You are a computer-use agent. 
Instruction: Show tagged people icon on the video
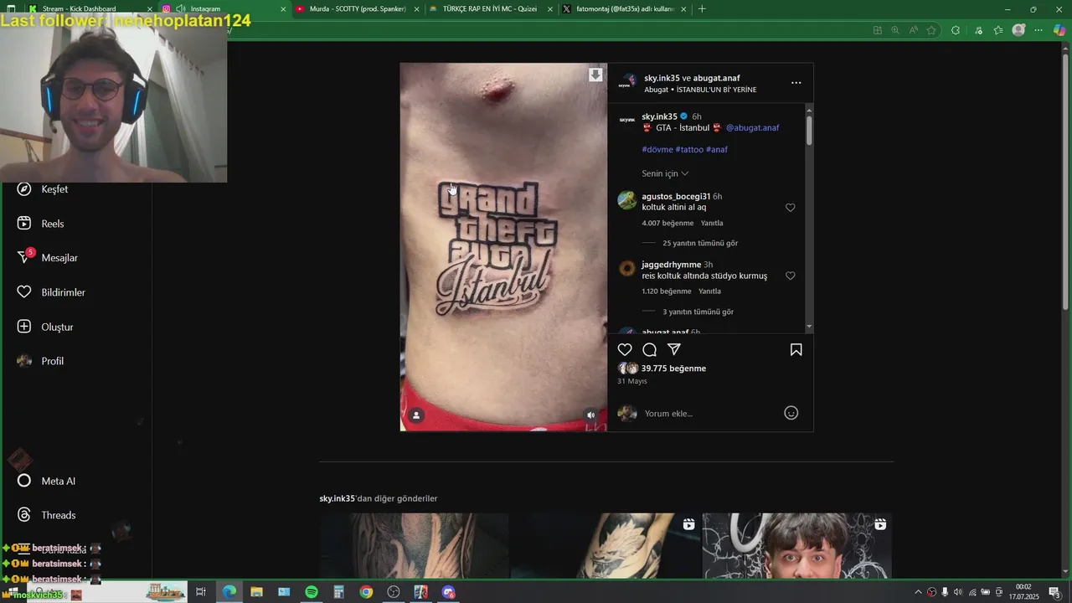pos(416,415)
